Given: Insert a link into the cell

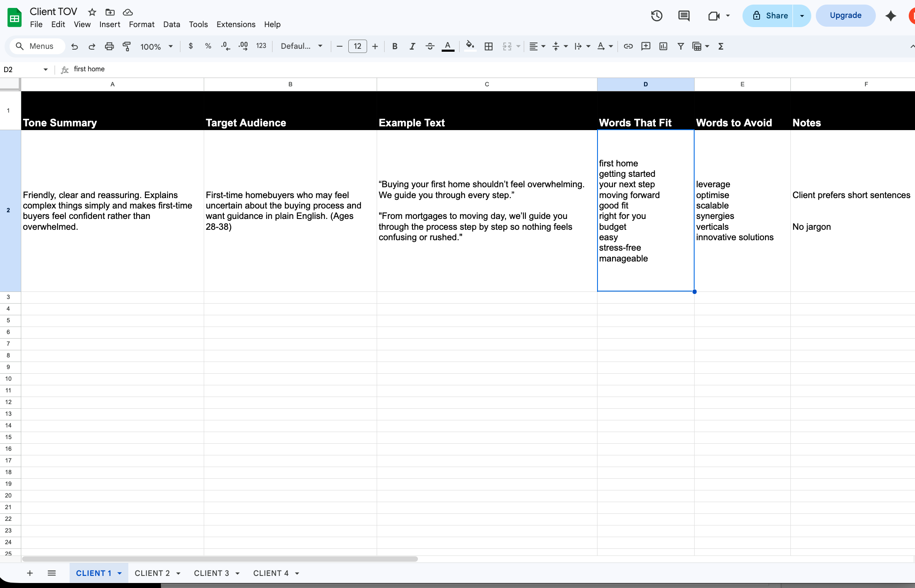Looking at the screenshot, I should click(x=628, y=46).
